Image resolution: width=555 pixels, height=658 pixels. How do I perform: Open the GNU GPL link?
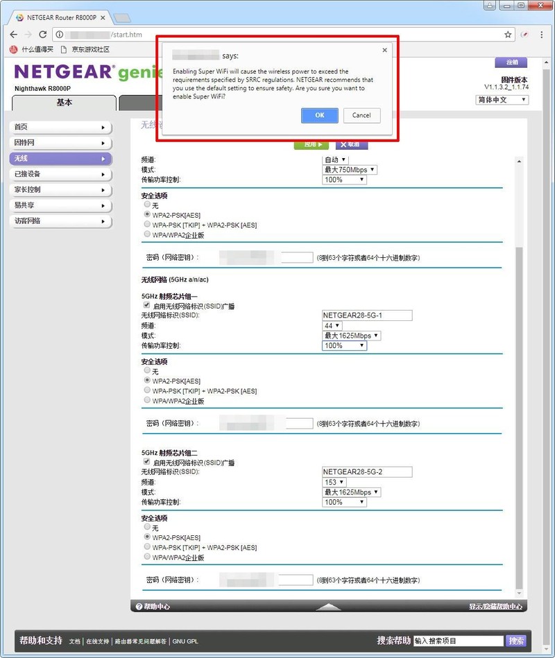[185, 641]
